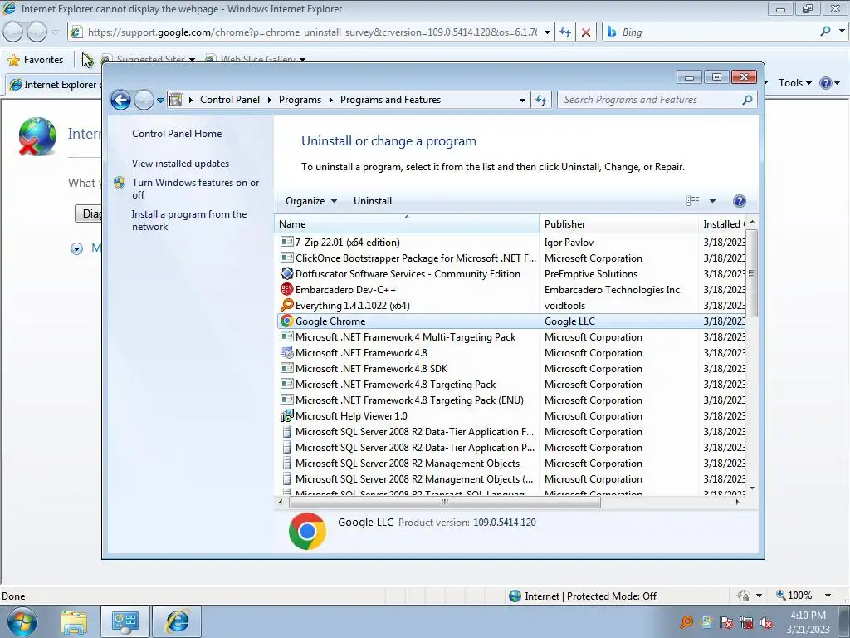
Task: Click the large Google Chrome logo in details pane
Action: (x=307, y=531)
